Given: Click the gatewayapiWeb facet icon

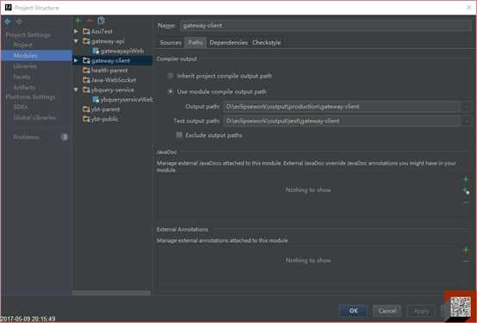Looking at the screenshot, I should (96, 51).
